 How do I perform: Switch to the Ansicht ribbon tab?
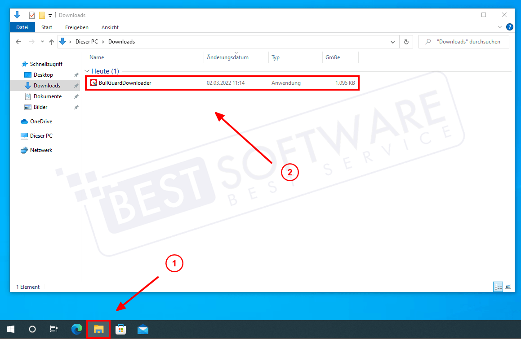click(110, 27)
